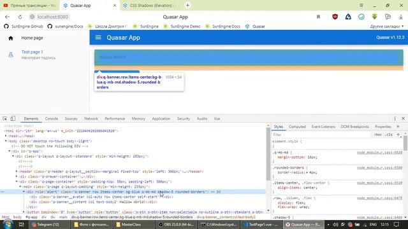Screen dimensions: 408x229
Task: Close the Quasar App tab
Action: tap(115, 5)
